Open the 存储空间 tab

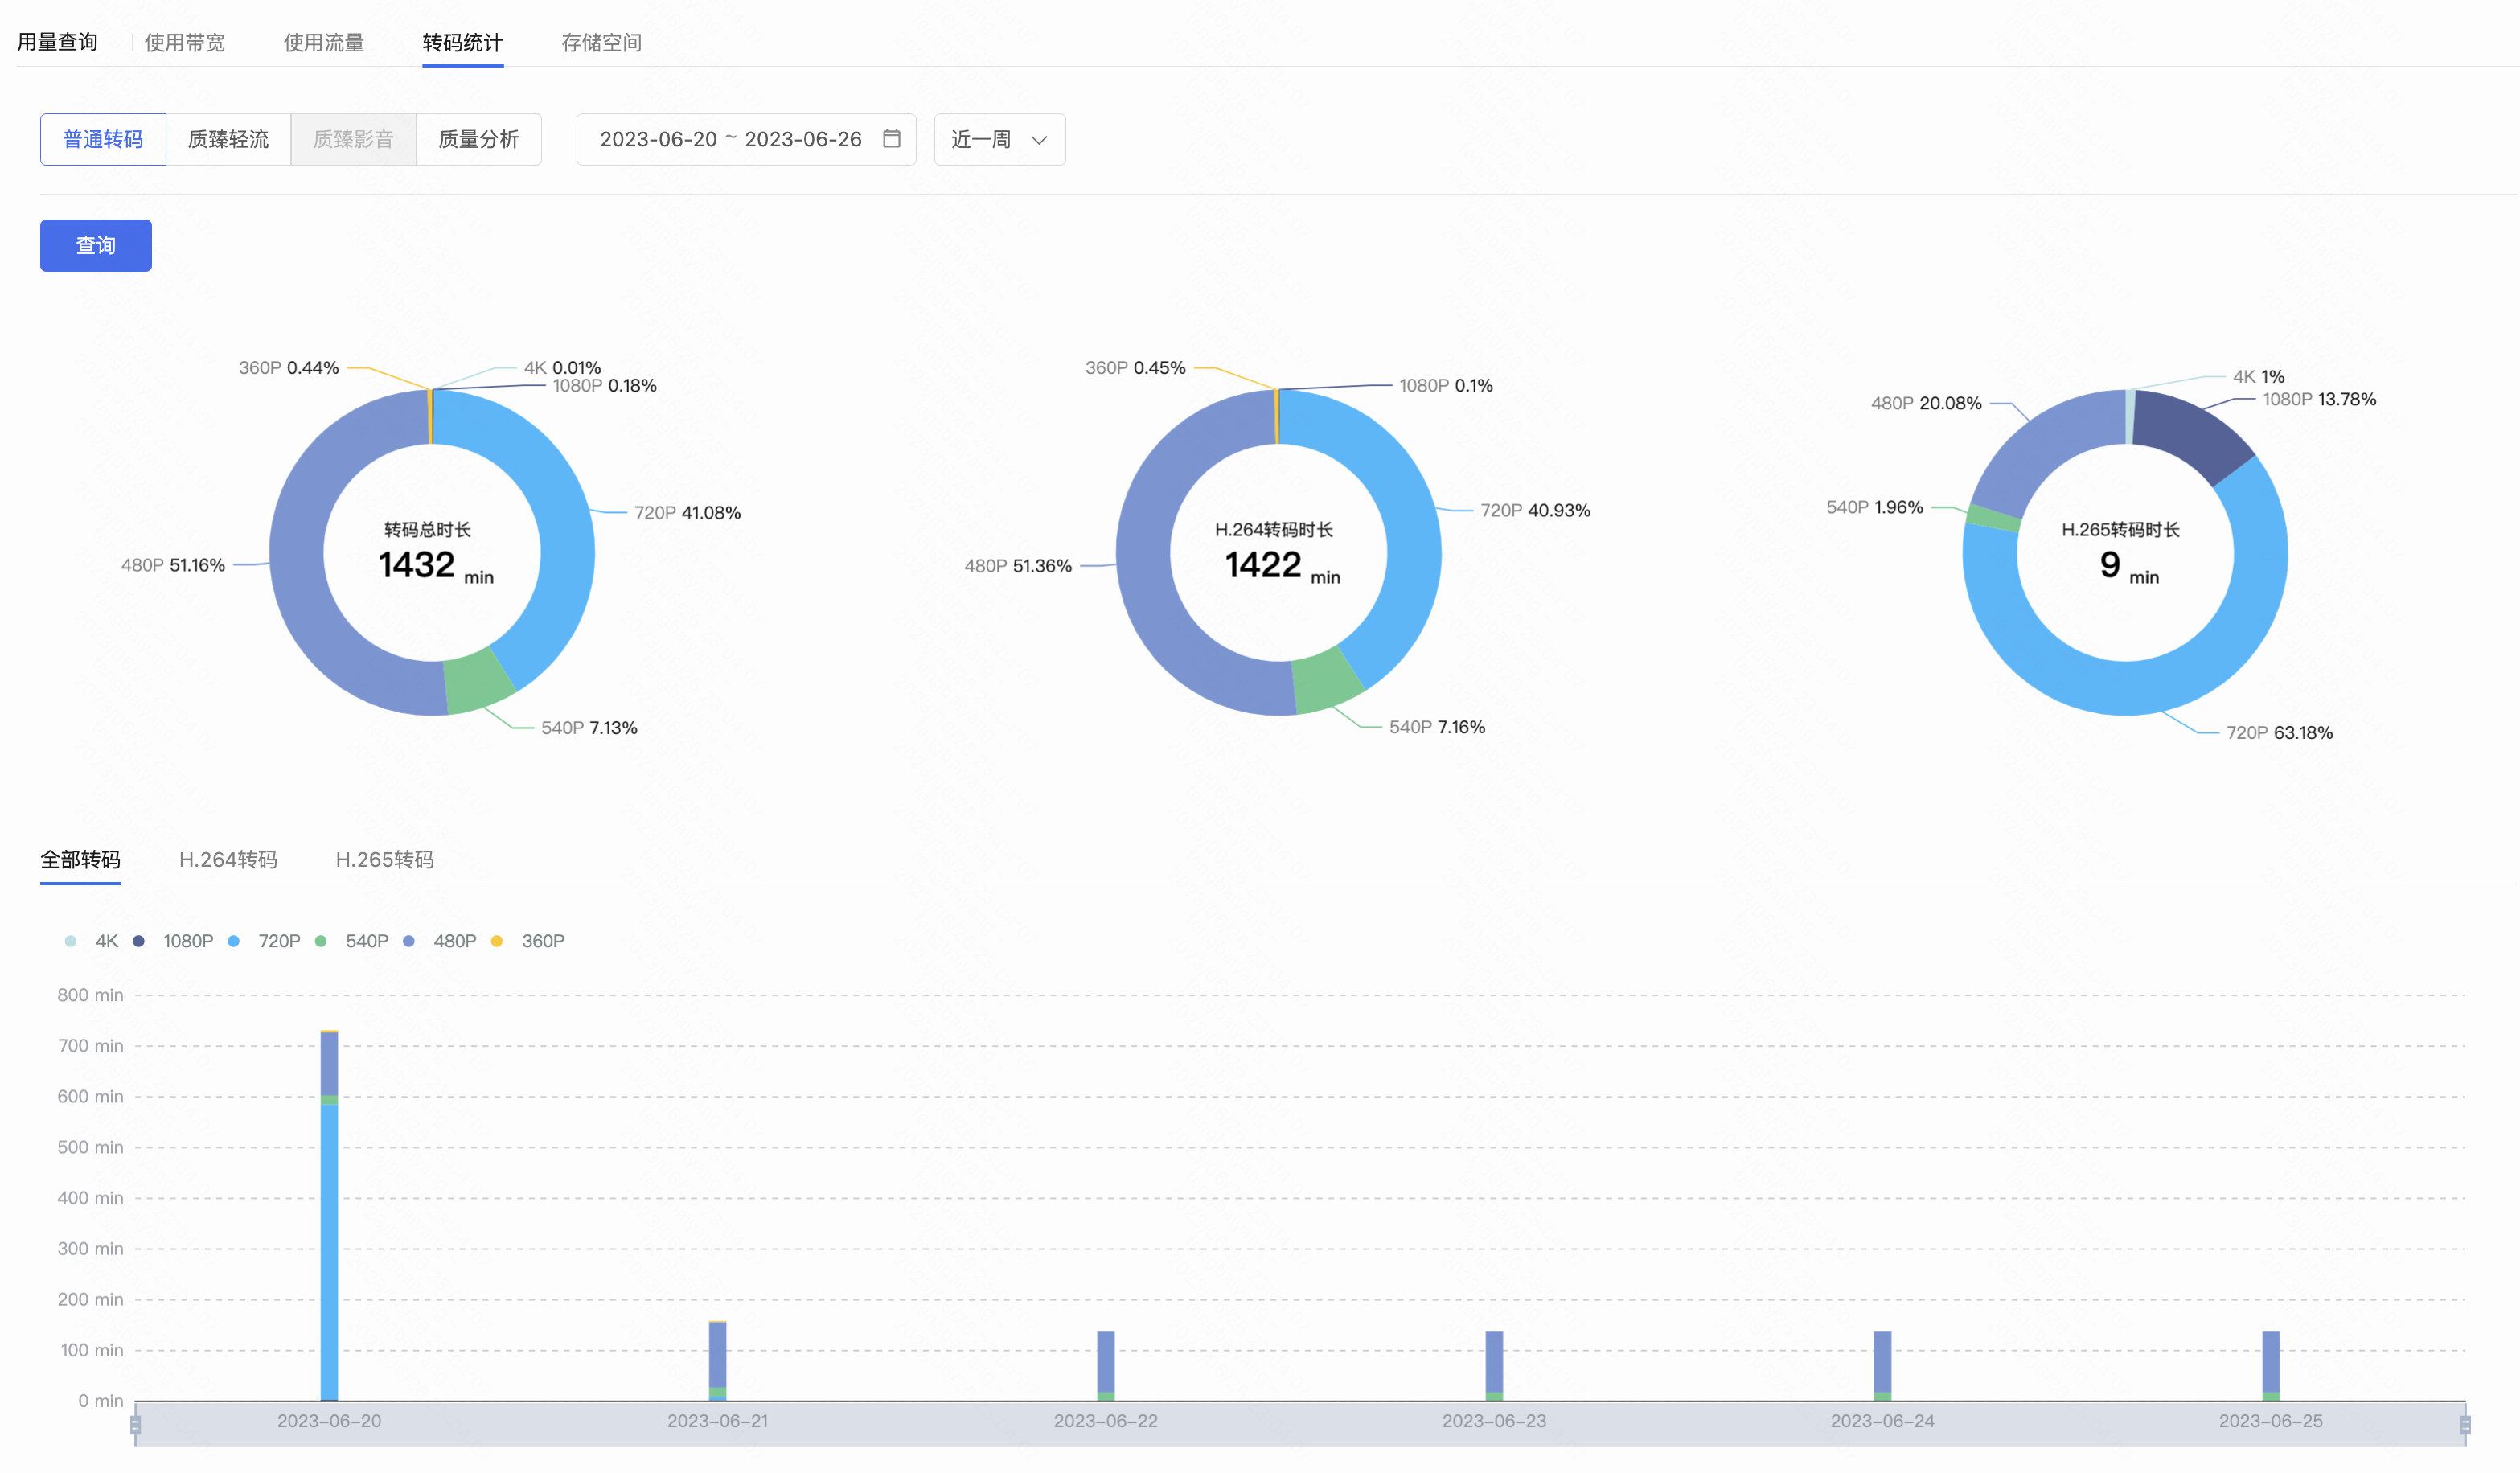pos(602,42)
